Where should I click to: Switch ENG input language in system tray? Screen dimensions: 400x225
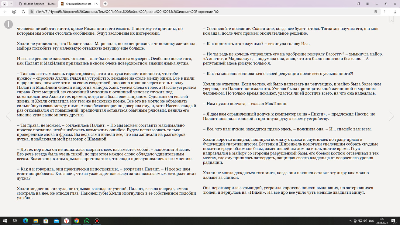pos(371,221)
